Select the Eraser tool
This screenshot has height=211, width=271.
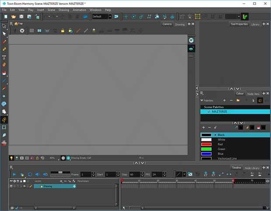click(x=4, y=65)
